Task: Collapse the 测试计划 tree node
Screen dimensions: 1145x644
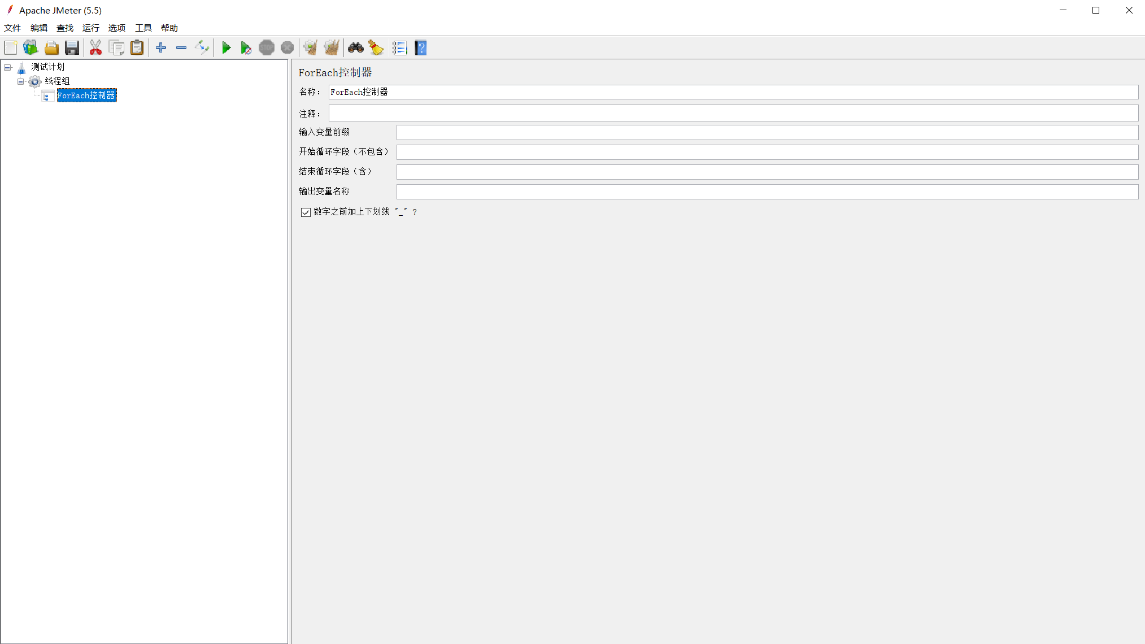Action: [x=7, y=67]
